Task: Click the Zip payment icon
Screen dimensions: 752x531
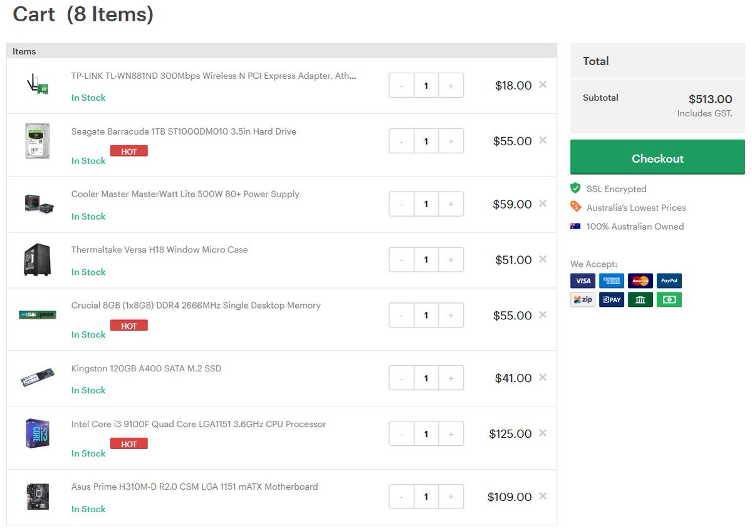Action: point(583,299)
